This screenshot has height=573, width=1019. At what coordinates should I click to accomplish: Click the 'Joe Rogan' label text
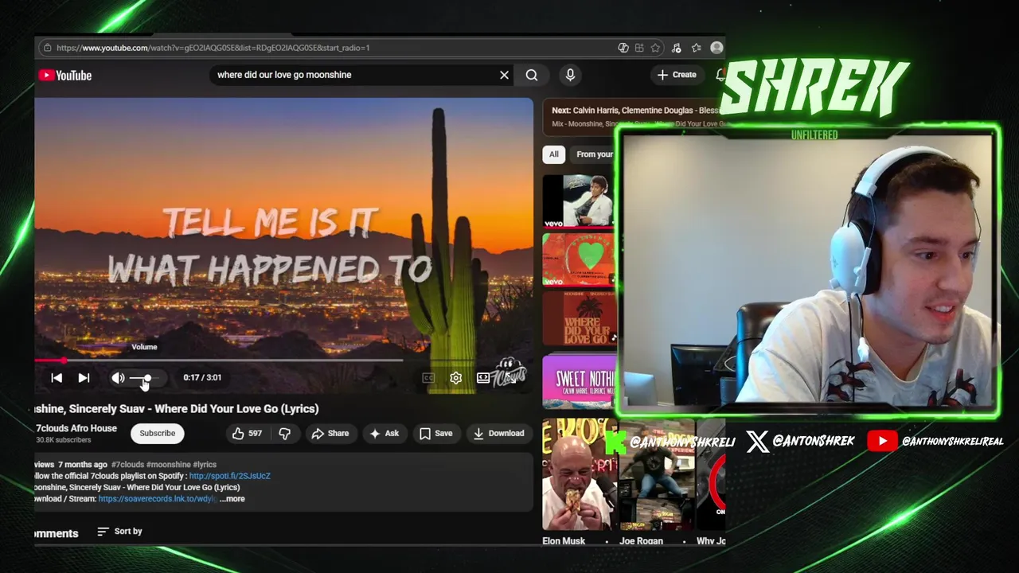pos(640,541)
